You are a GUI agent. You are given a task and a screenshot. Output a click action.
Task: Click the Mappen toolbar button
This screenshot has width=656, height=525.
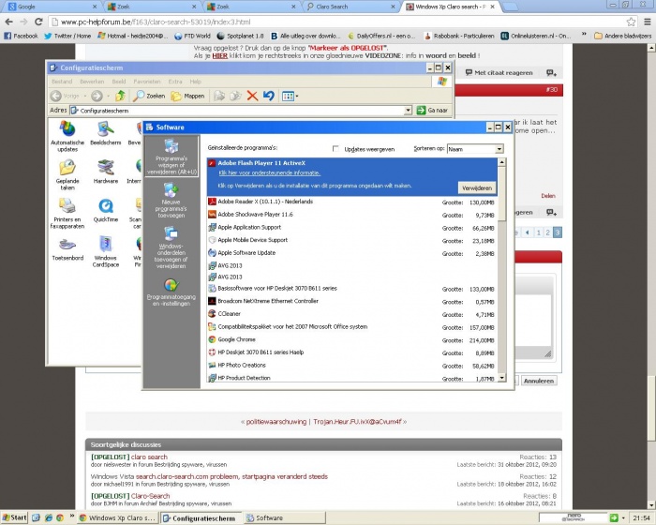coord(188,96)
